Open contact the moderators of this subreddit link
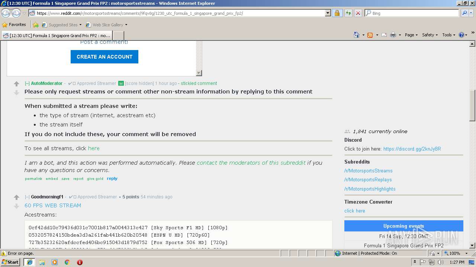The image size is (476, 267). [251, 163]
